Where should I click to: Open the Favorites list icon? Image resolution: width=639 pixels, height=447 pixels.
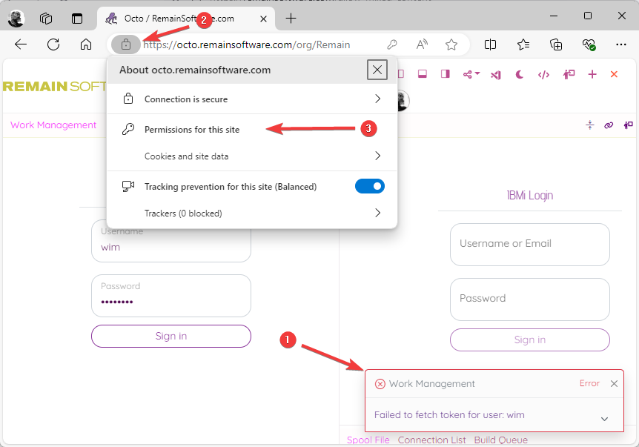[523, 44]
